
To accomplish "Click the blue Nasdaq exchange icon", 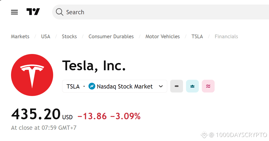I will click(92, 86).
